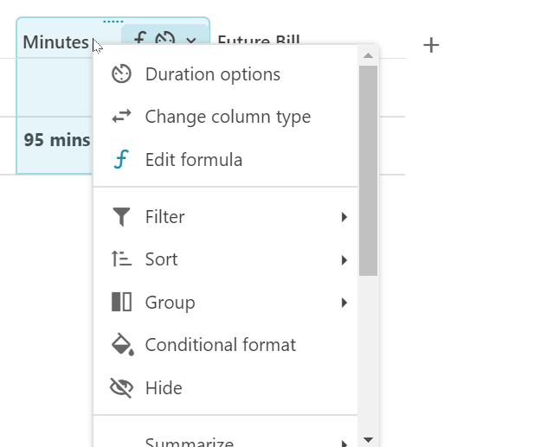Click the Conditional format paint bucket icon
Screen dimensions: 547x447
point(122,345)
